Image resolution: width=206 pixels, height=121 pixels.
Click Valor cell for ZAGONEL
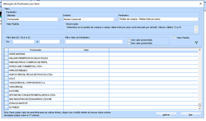click(x=86, y=91)
